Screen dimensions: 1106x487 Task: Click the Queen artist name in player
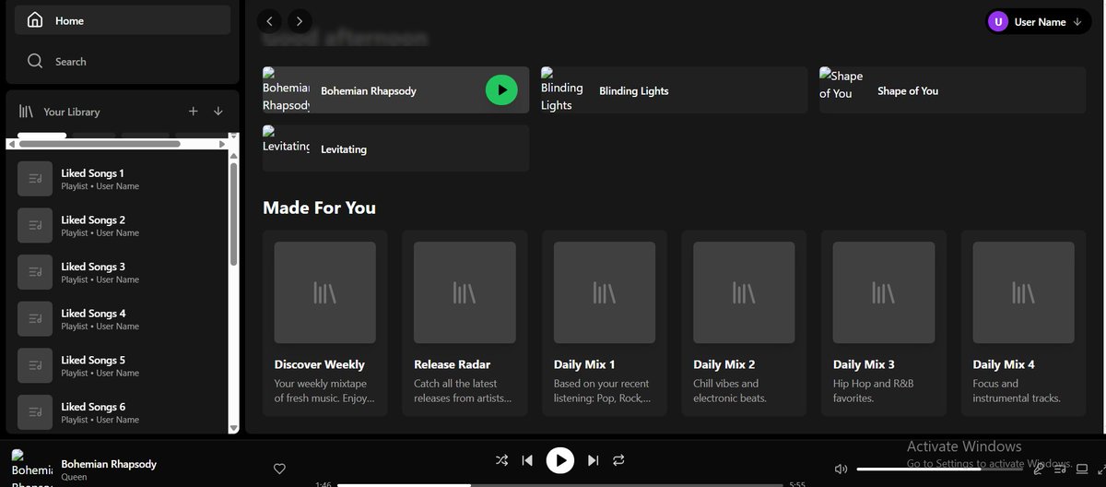(74, 478)
